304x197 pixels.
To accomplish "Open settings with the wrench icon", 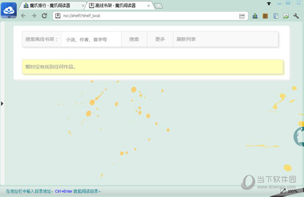I will tap(296, 16).
